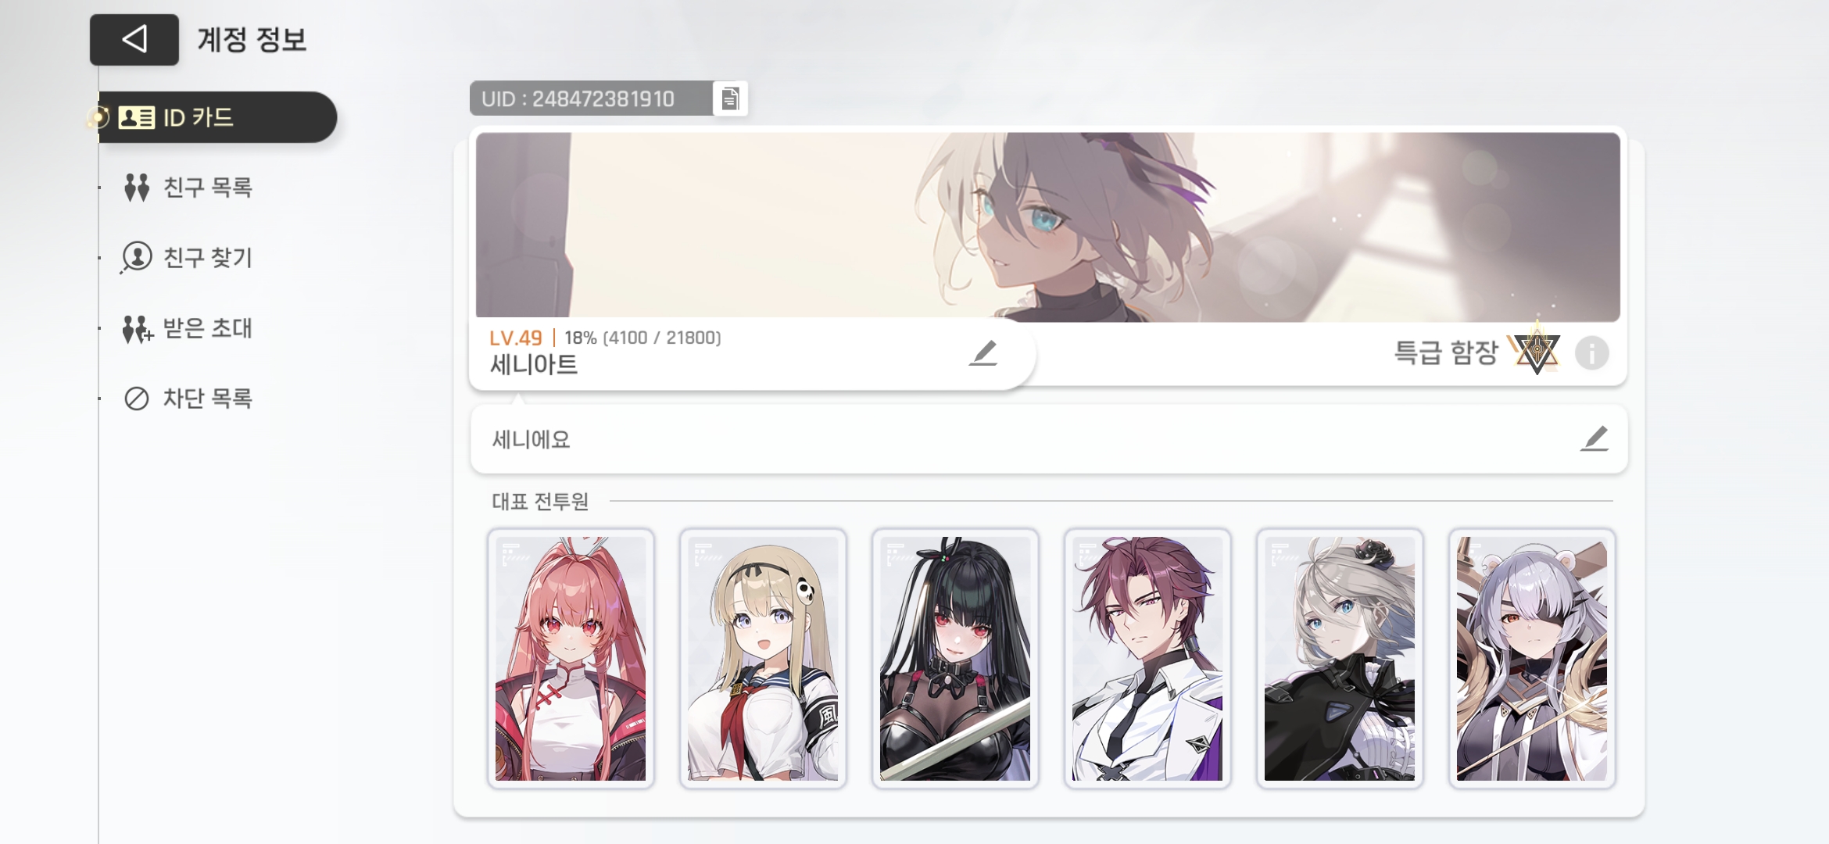Edit nickname 세니아트 with the pencil icon

[x=983, y=353]
